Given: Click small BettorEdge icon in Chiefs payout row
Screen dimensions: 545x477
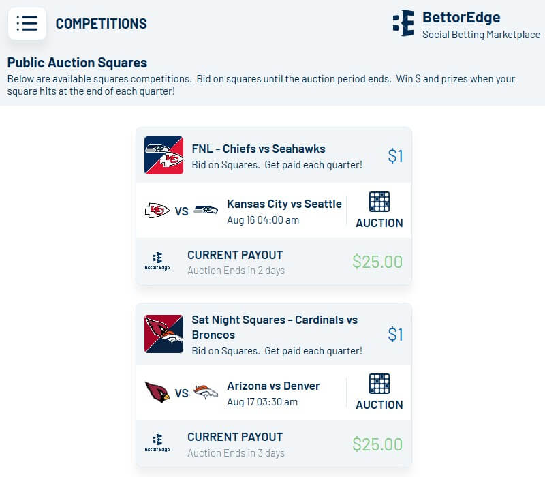Looking at the screenshot, I should click(157, 261).
